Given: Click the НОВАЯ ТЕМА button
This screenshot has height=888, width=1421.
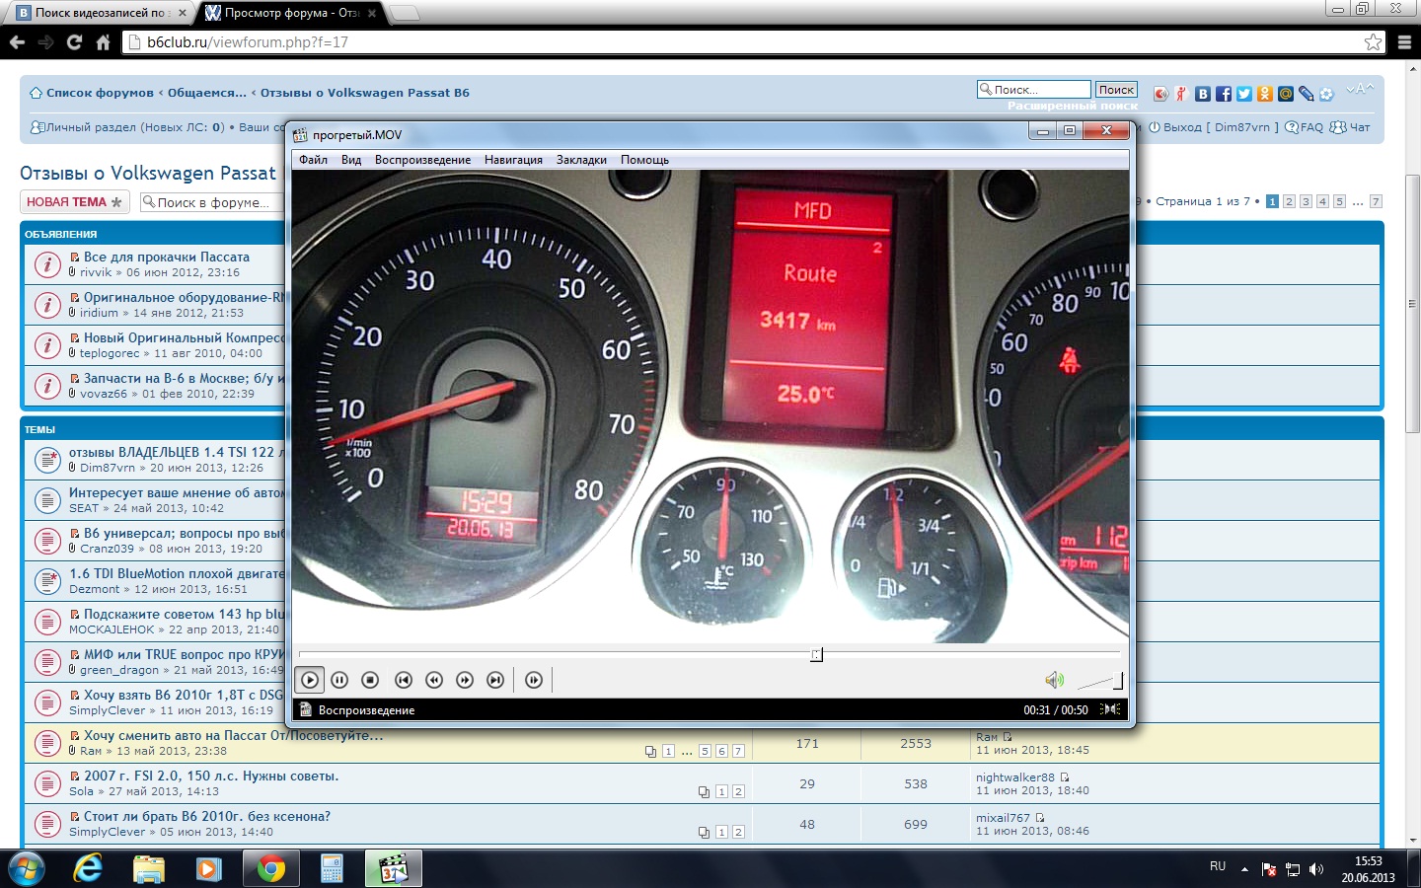Looking at the screenshot, I should tap(74, 202).
